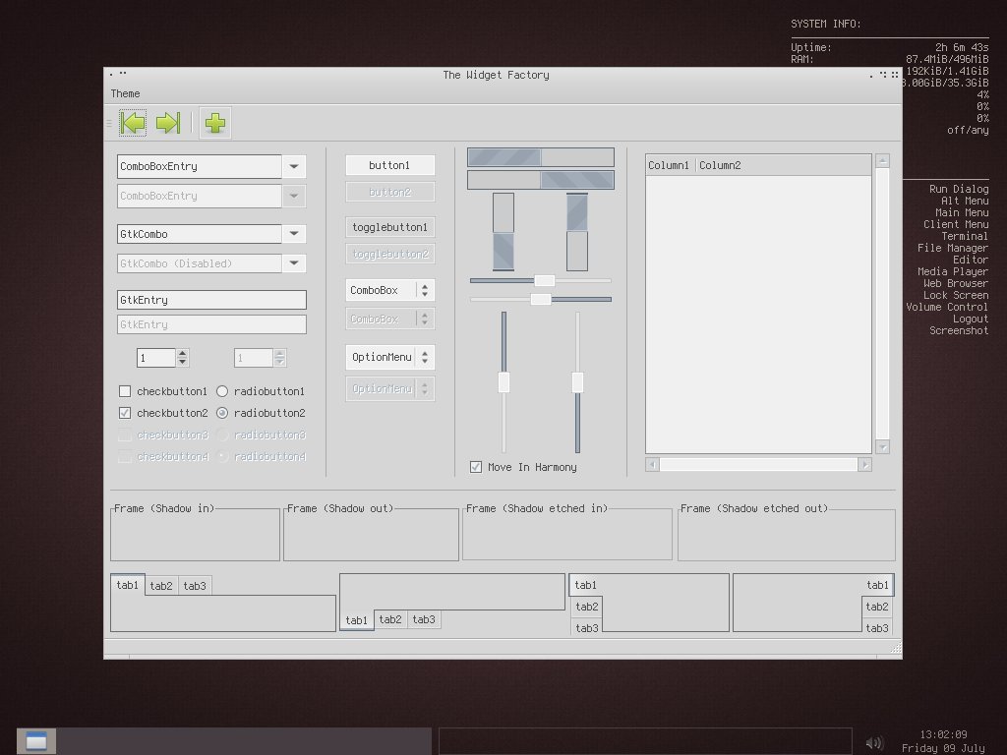Screen dimensions: 1007x755
Task: Click the enabled spin button value field
Action: click(x=156, y=358)
